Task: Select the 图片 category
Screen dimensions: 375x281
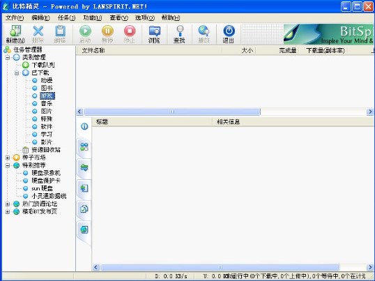Action: pos(47,111)
